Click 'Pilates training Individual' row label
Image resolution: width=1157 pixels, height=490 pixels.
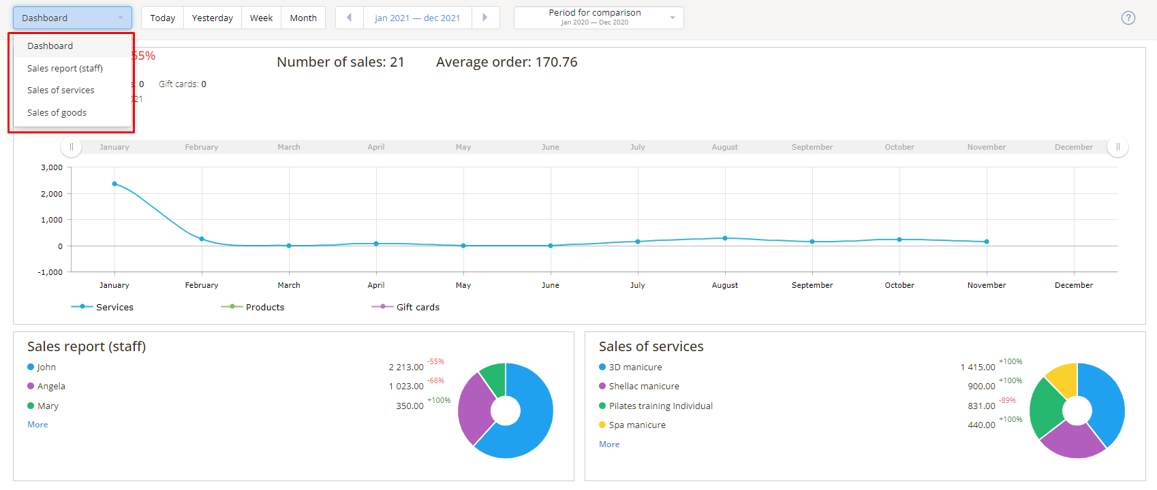pos(661,406)
